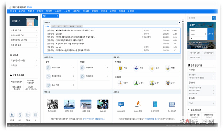
Task: Open the DTIMS chevron in the right panel
Action: click(213, 104)
